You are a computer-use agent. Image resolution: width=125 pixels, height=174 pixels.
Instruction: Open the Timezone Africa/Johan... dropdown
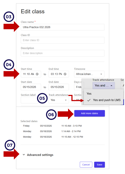89,74
